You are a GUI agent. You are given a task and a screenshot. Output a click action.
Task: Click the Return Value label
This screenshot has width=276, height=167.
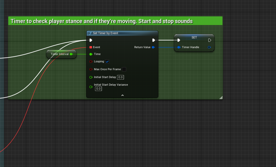(x=142, y=47)
